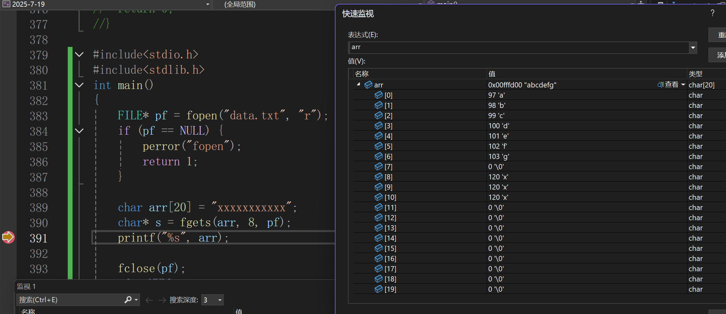
Task: Select the [13] element row icon
Action: coord(379,228)
